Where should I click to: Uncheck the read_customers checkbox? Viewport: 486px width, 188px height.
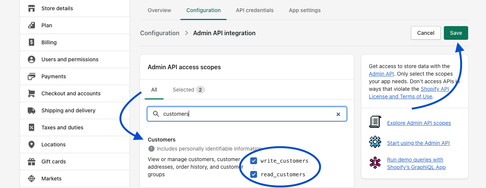point(254,174)
